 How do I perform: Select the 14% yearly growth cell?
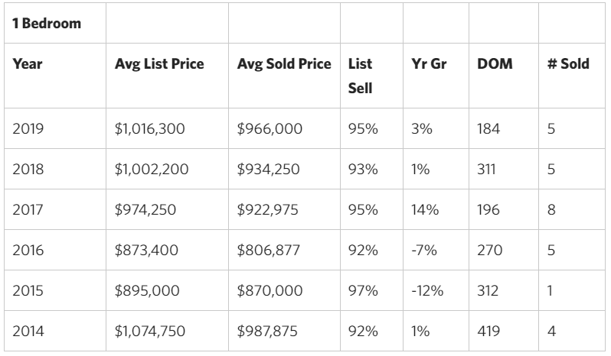click(423, 210)
